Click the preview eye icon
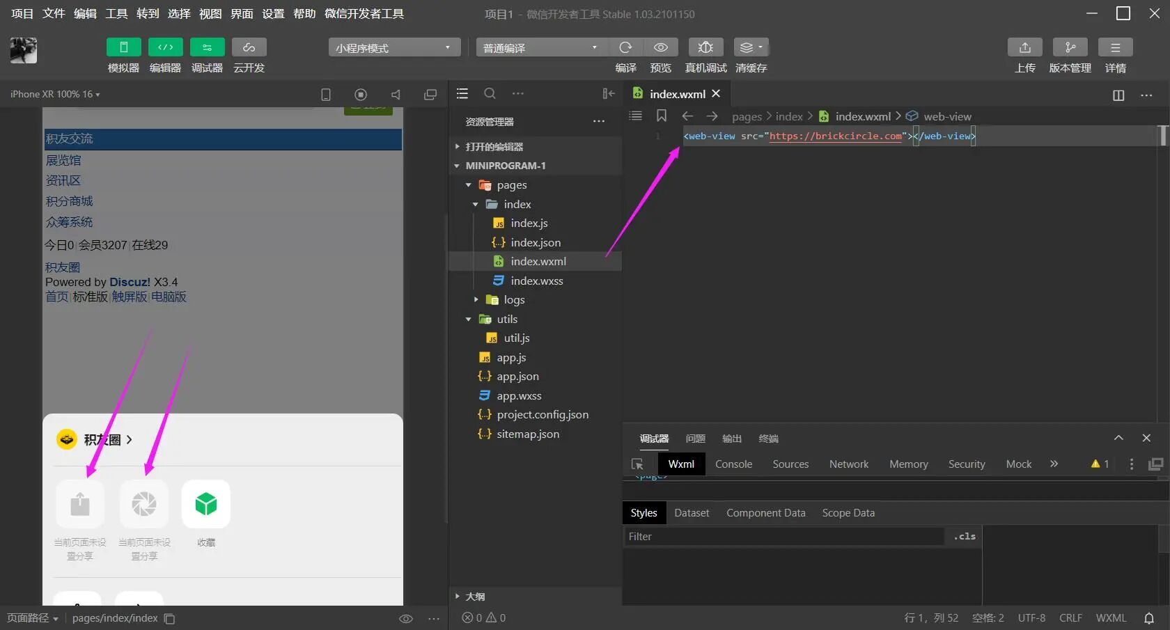This screenshot has width=1170, height=630. (660, 47)
